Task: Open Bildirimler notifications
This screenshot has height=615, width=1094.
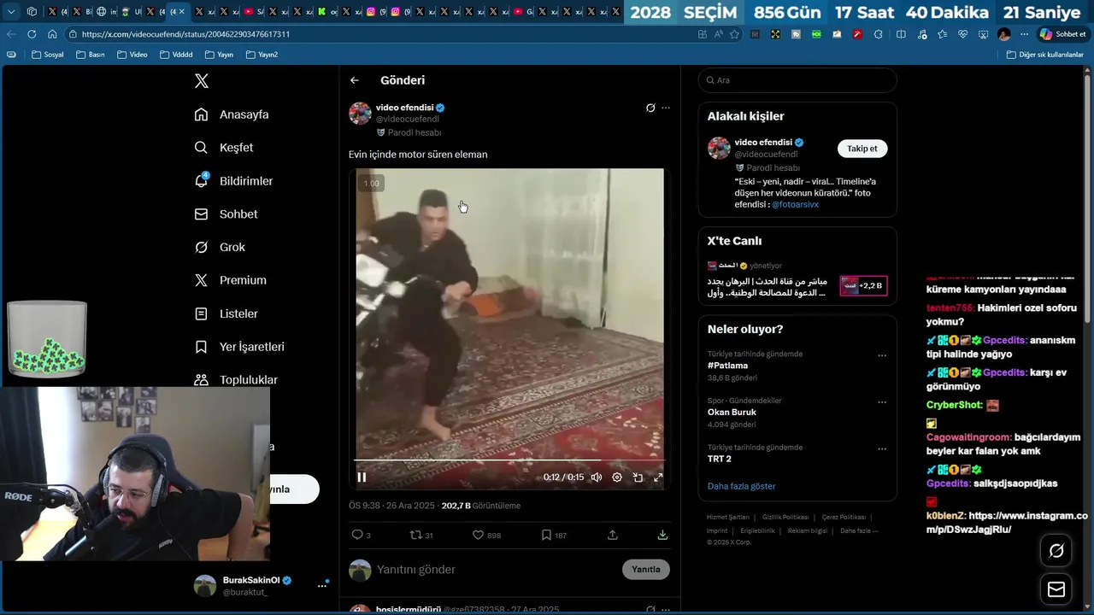Action: 233,181
